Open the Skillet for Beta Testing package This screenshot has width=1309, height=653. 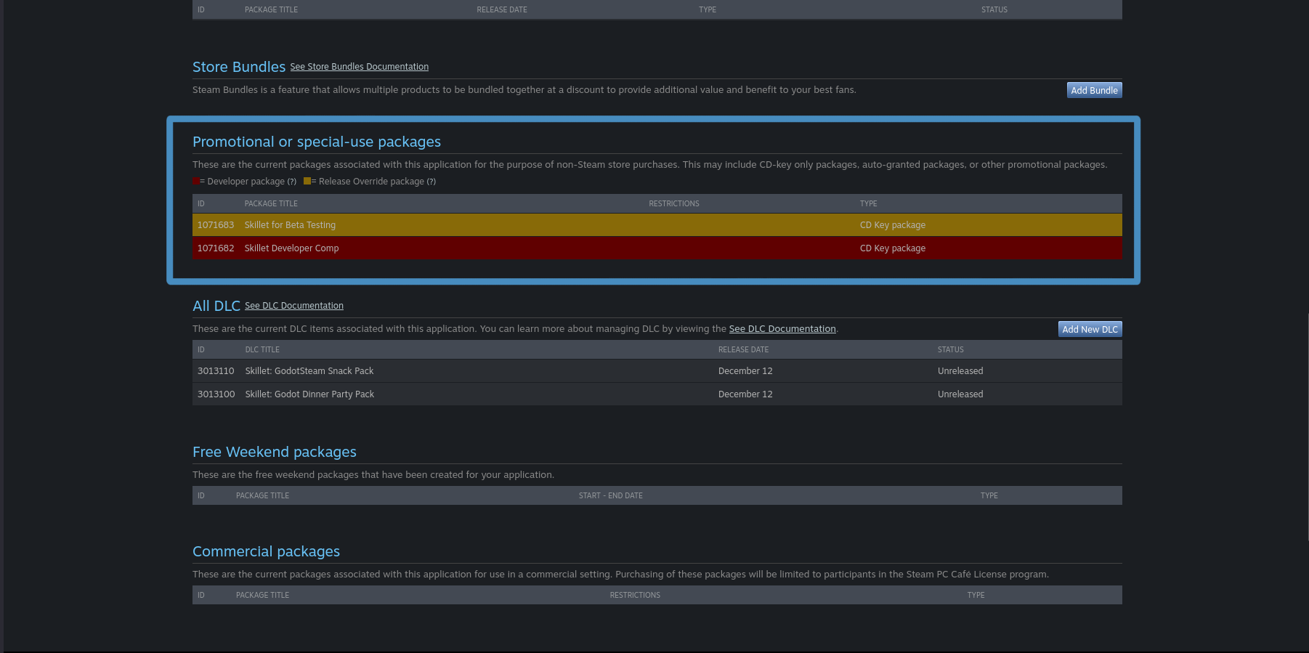[x=290, y=225]
